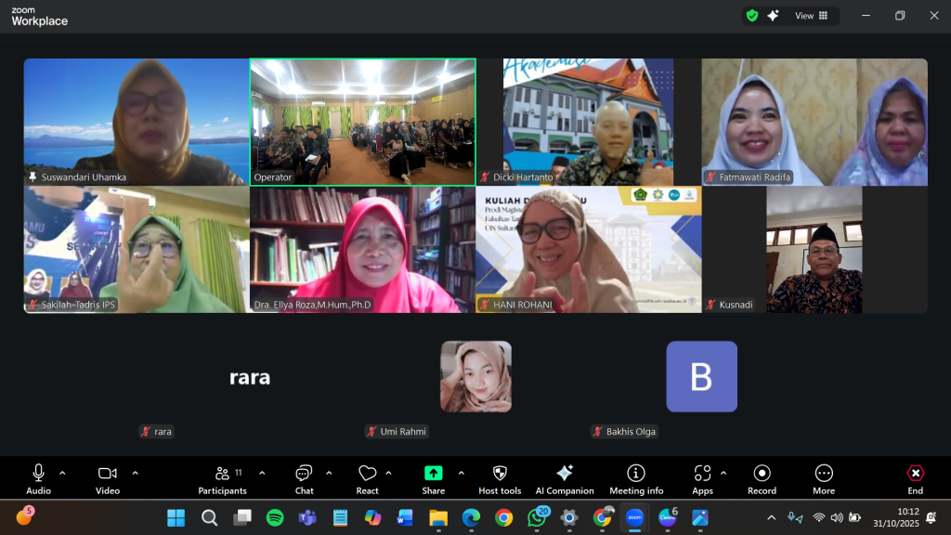Open the Chat panel
This screenshot has height=535, width=951.
click(304, 477)
